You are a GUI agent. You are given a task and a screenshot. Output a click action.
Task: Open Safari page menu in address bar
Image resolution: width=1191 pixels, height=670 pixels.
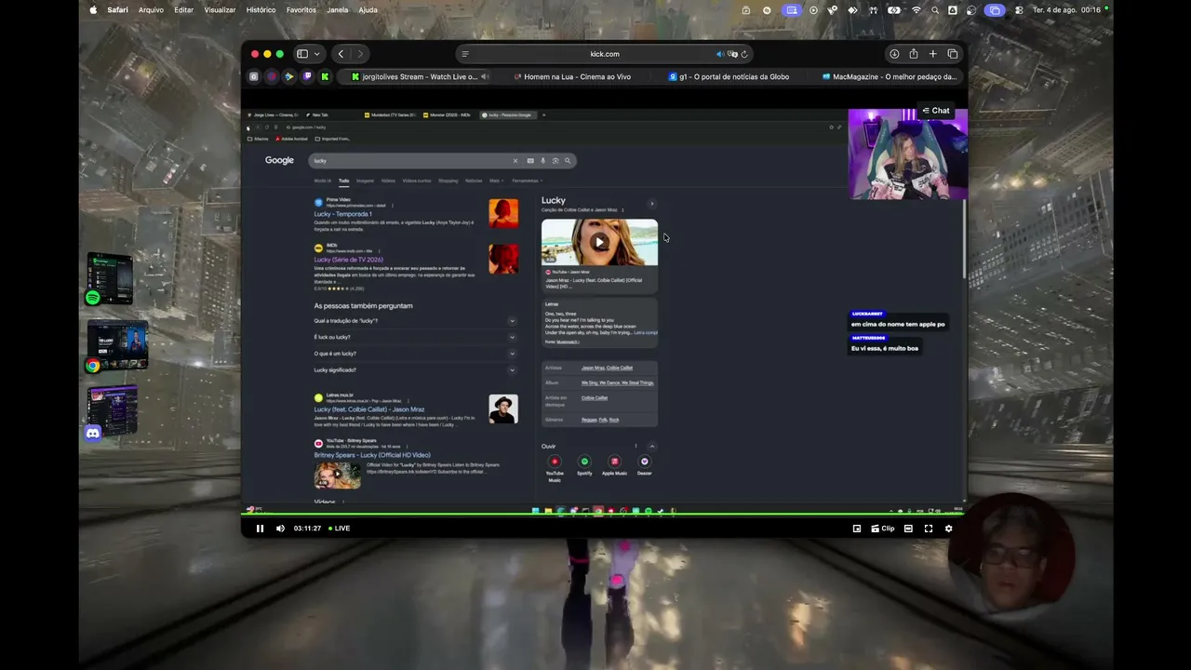pos(465,54)
